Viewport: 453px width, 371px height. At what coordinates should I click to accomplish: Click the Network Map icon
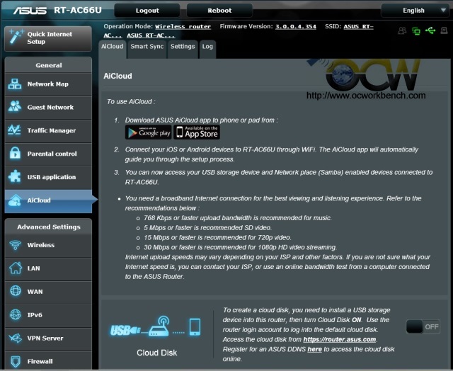pyautogui.click(x=14, y=84)
